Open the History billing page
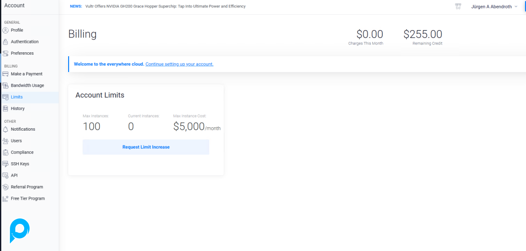Screen dimensions: 526x251 (x=18, y=108)
